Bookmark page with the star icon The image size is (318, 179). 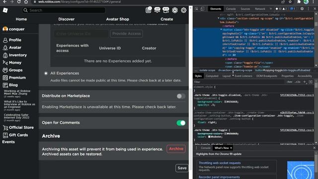pos(290,1)
